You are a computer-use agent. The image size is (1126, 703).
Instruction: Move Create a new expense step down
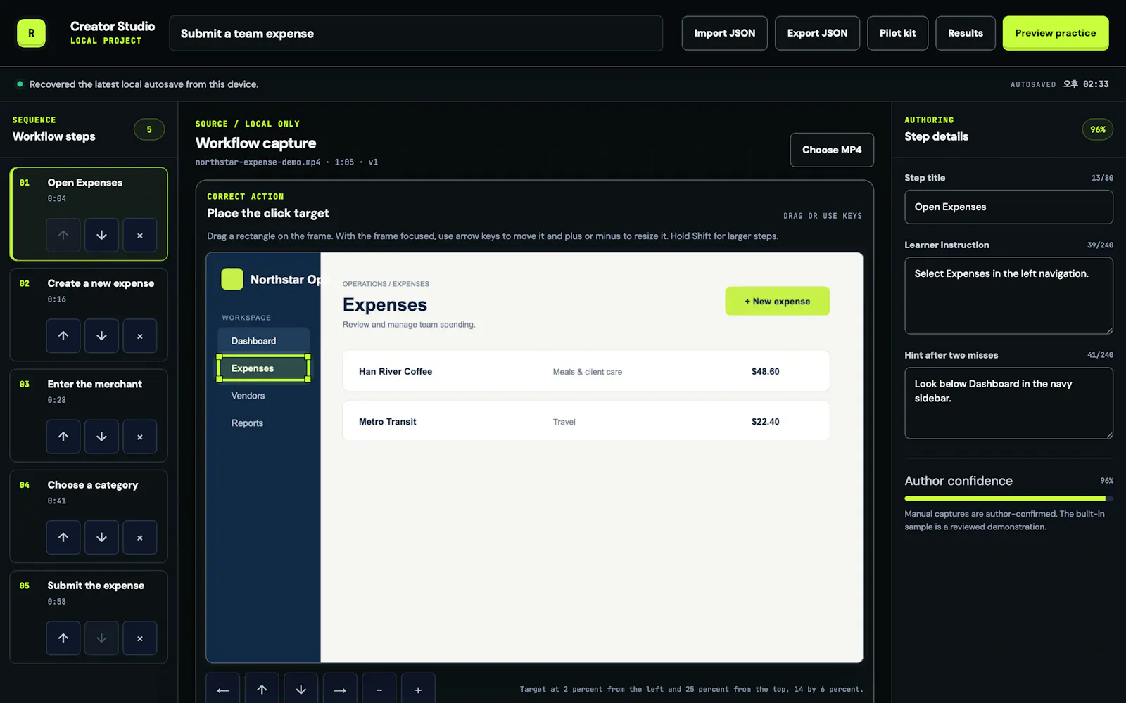click(101, 336)
